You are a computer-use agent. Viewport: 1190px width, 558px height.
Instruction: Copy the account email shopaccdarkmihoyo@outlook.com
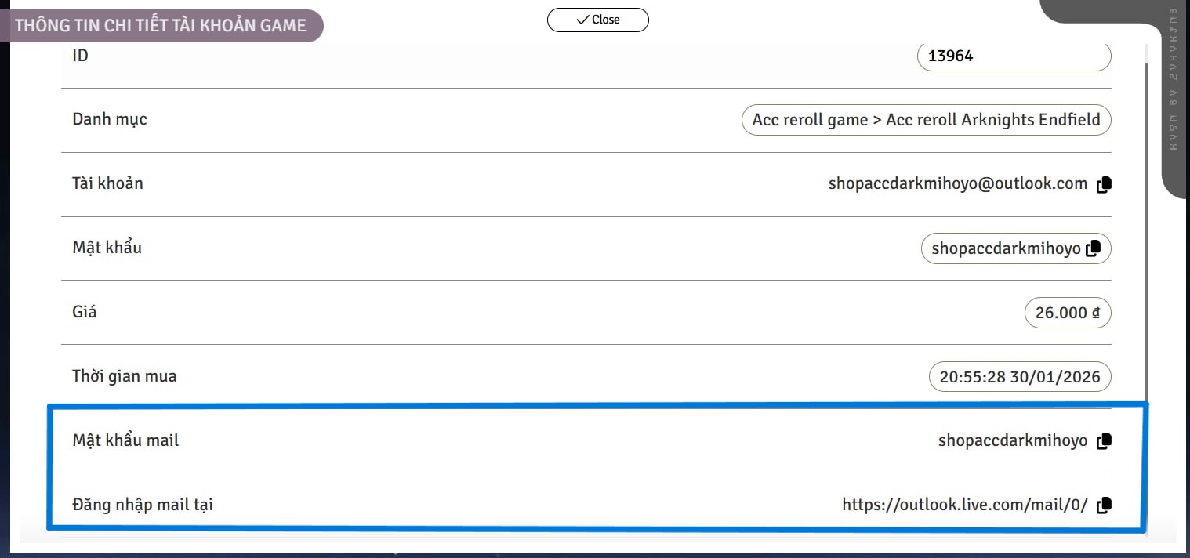tap(1104, 185)
